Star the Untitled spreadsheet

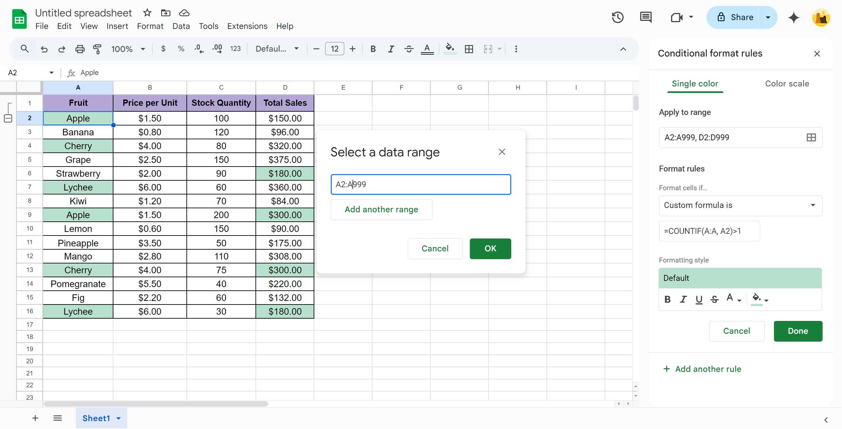click(x=147, y=13)
